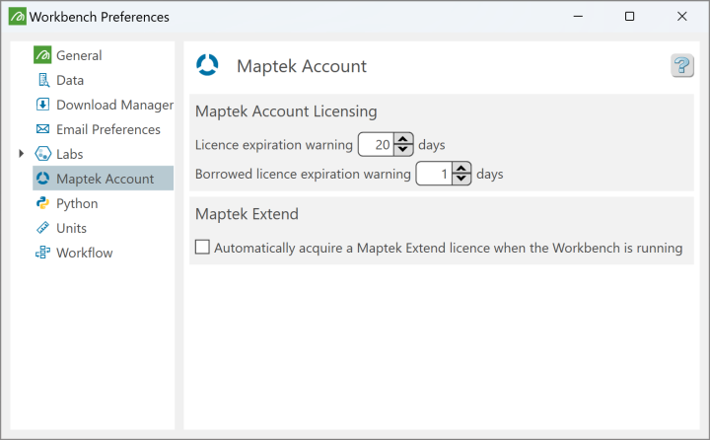Enable automatic Maptek Extend licence acquisition
The height and width of the screenshot is (440, 710).
[202, 248]
